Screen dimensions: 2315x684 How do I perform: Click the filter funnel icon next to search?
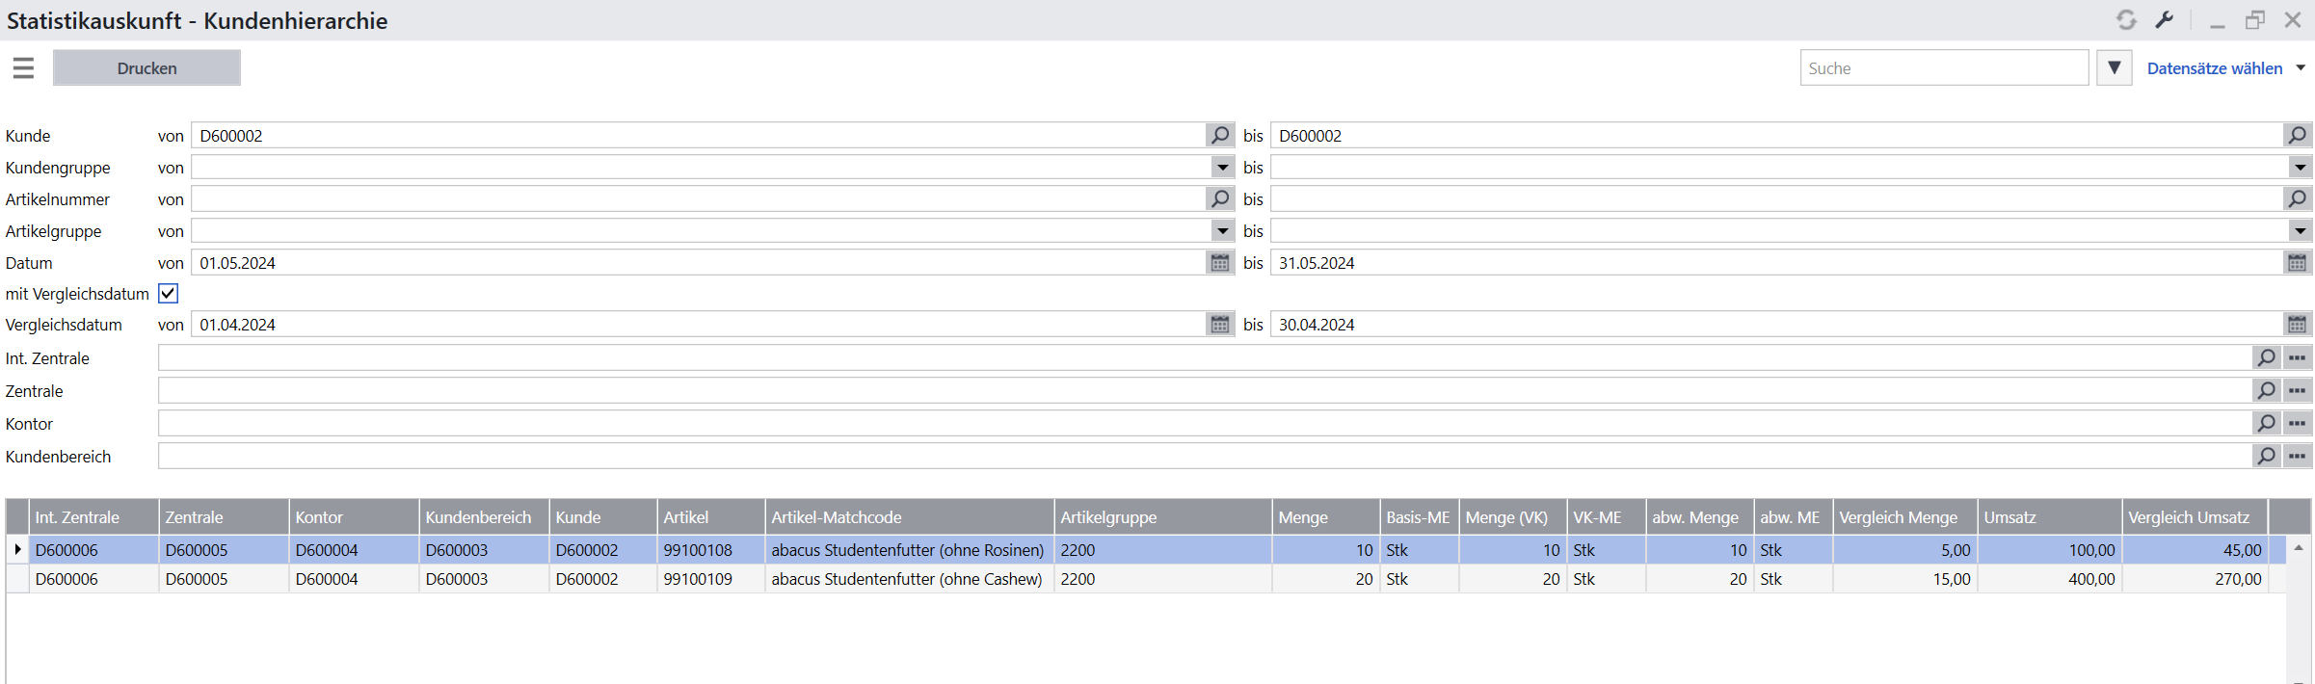coord(2114,67)
